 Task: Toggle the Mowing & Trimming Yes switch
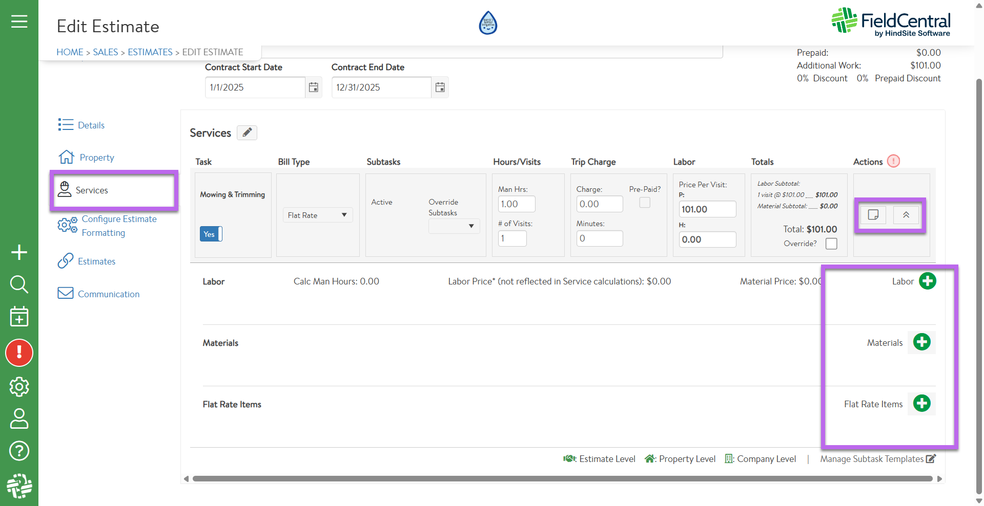[x=211, y=234]
